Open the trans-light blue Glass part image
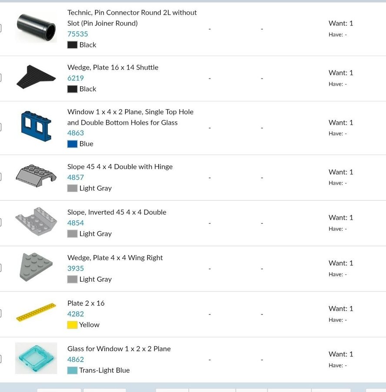This screenshot has height=392, width=386. click(36, 358)
